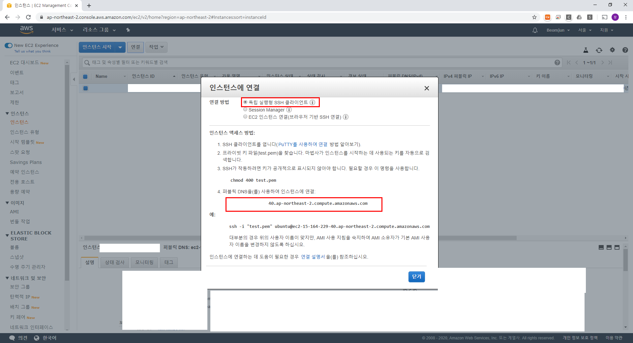Open Savings Plans in sidebar
This screenshot has height=343, width=633.
coord(26,162)
